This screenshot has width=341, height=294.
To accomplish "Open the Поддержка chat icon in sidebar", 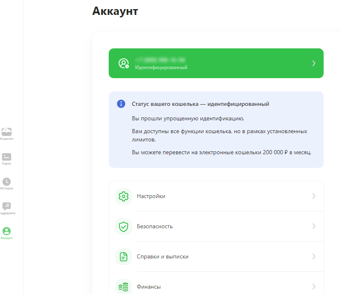I will coord(7,206).
